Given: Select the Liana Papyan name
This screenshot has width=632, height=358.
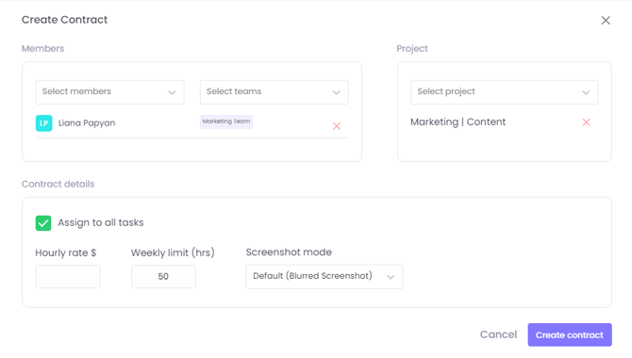Looking at the screenshot, I should pyautogui.click(x=87, y=123).
